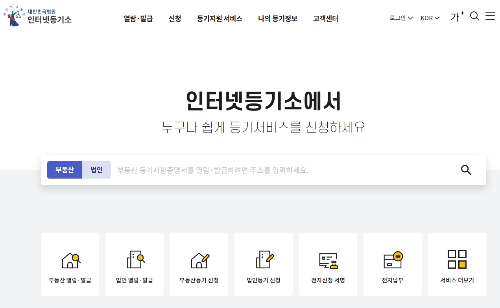Image resolution: width=500 pixels, height=308 pixels.
Task: Open the 전자납부 payment service icon
Action: click(x=392, y=264)
